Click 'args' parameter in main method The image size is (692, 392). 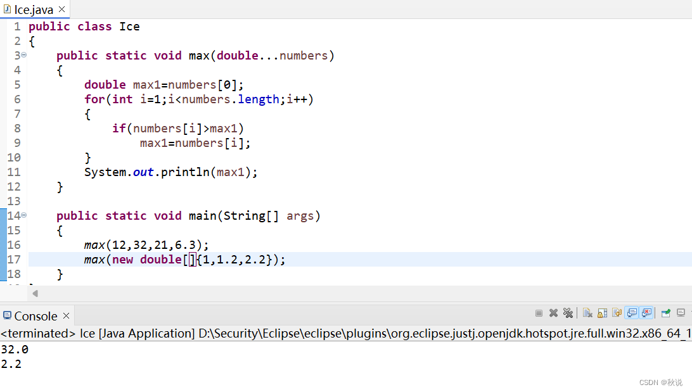click(300, 216)
